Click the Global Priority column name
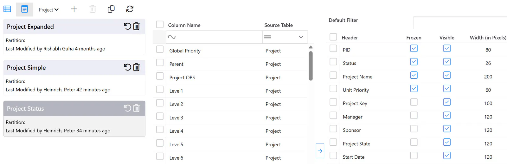The width and height of the screenshot is (507, 164). [x=185, y=51]
